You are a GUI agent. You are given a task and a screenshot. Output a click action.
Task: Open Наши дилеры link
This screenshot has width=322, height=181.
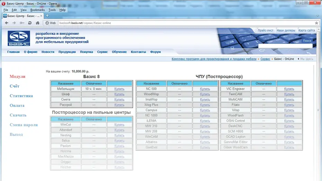coord(286,30)
